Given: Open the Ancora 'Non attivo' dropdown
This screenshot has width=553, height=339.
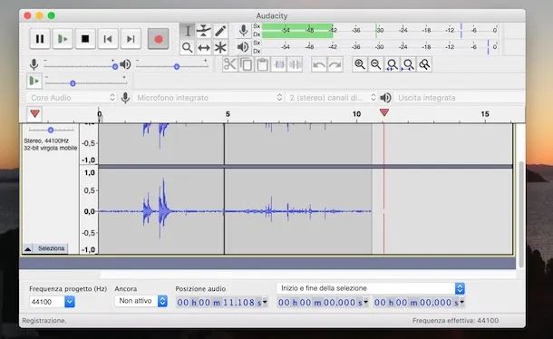Looking at the screenshot, I should [141, 301].
